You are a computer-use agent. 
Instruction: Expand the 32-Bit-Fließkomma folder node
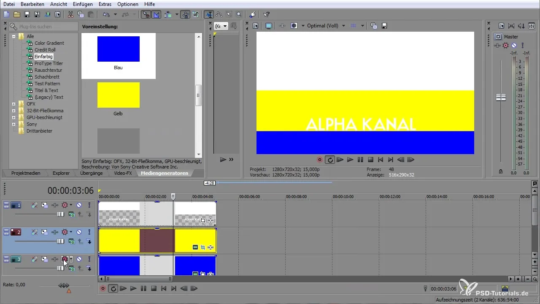tap(14, 111)
